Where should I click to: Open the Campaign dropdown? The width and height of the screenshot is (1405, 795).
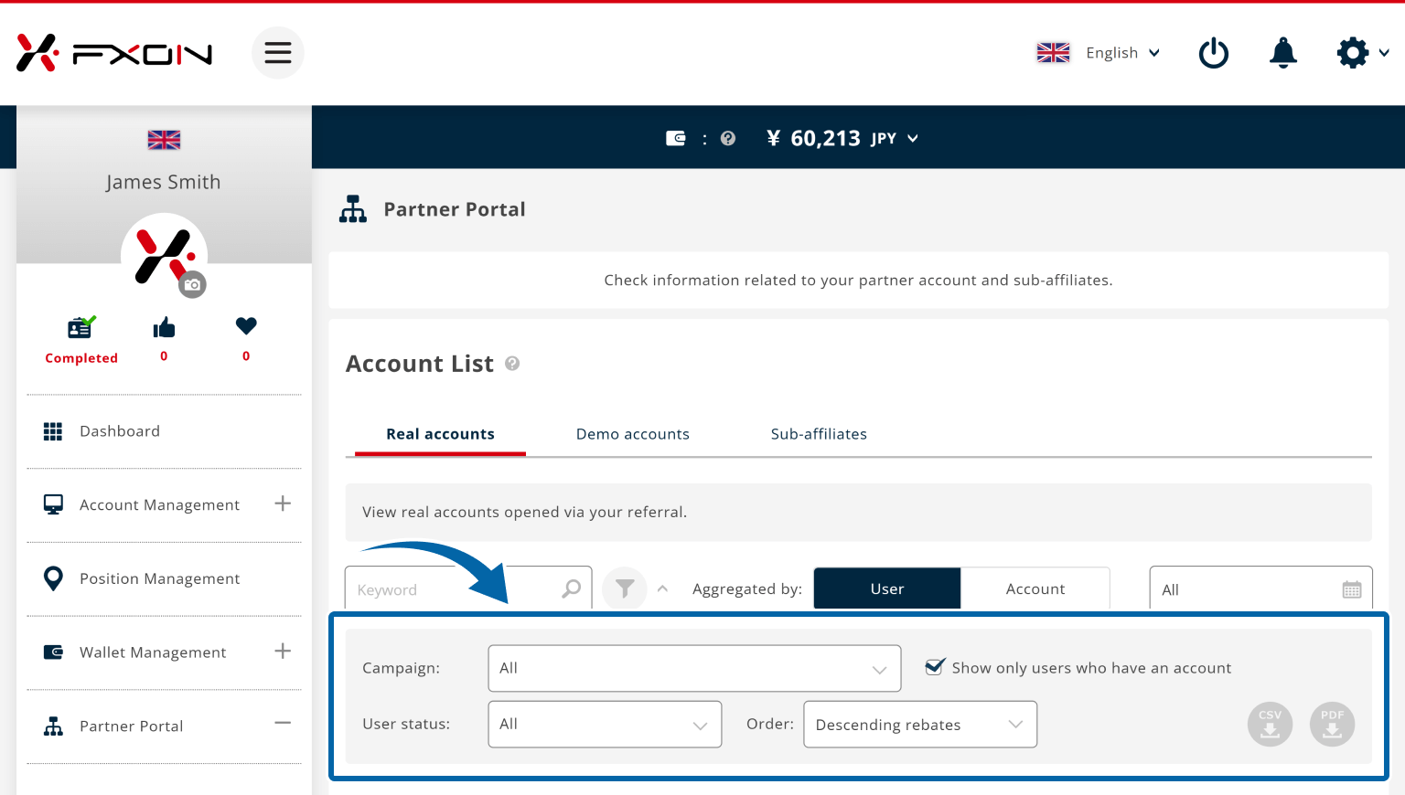pos(694,669)
